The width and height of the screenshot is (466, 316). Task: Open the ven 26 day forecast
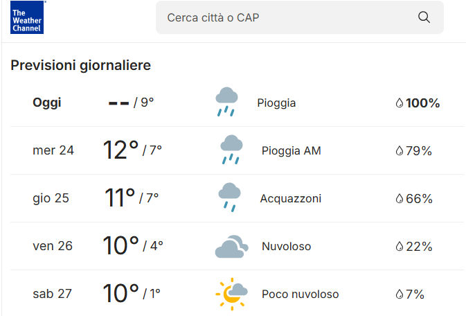53,246
